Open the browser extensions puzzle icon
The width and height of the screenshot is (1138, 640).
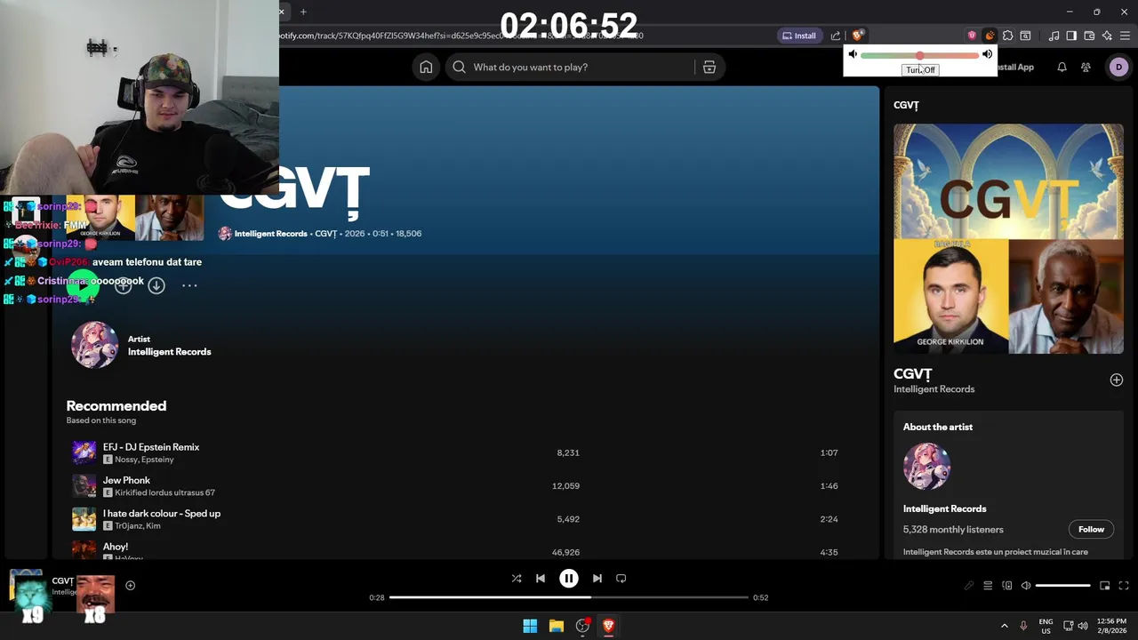click(1007, 36)
